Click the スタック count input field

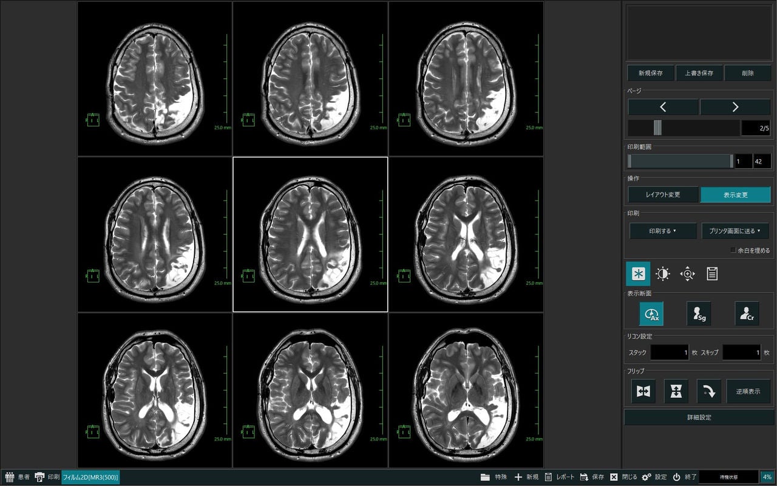click(x=670, y=352)
